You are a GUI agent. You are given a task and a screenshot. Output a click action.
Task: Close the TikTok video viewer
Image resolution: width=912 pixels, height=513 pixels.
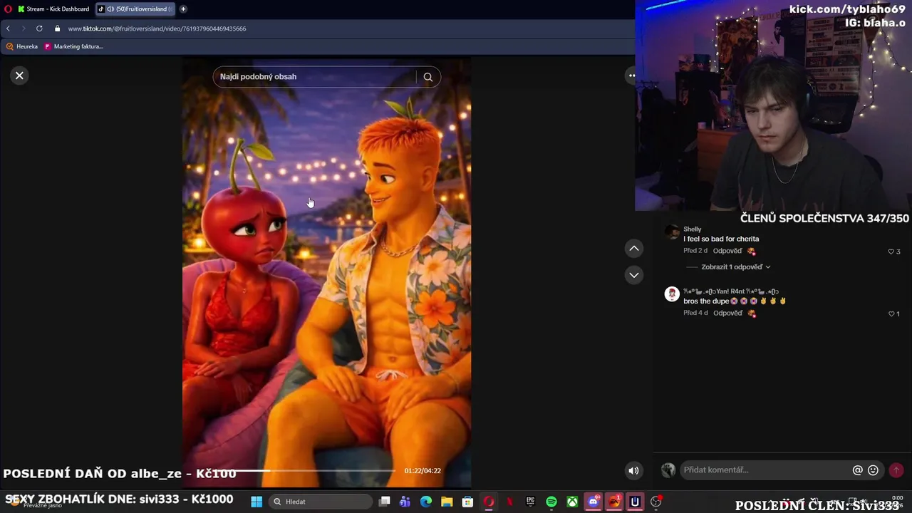[19, 76]
